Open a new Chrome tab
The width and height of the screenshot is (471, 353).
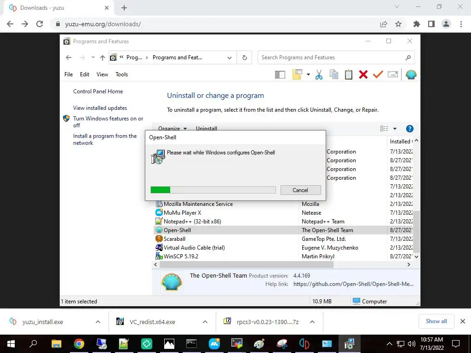124,8
